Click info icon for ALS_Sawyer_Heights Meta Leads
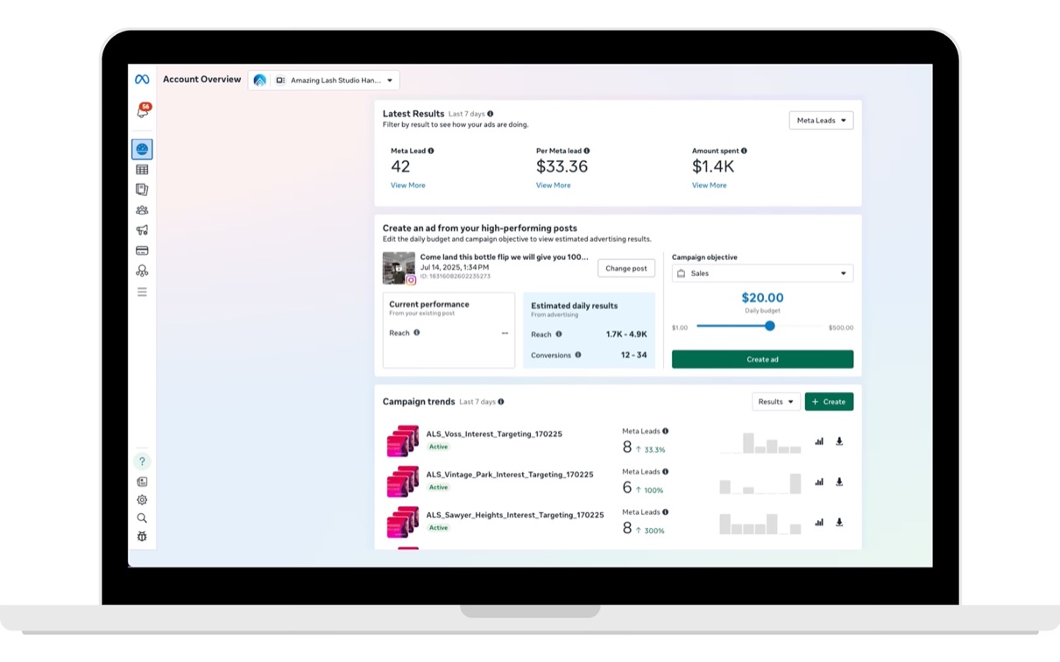Image resolution: width=1060 pixels, height=662 pixels. pos(666,512)
